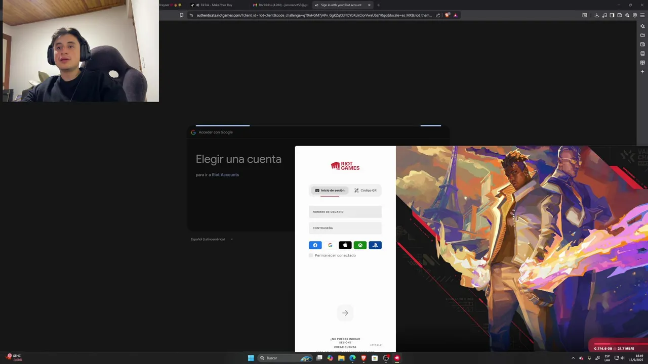Sign in with Xbox in Riot client
The width and height of the screenshot is (648, 364).
[x=360, y=245]
